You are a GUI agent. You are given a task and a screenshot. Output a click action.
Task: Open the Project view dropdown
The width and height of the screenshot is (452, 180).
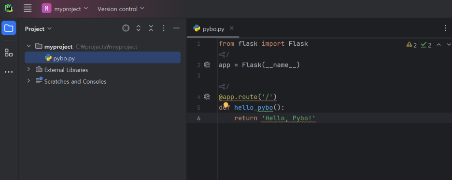[38, 29]
